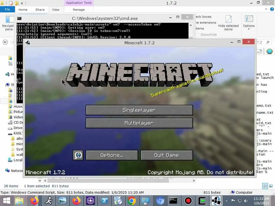Viewport: 275px width, 206px height.
Task: Click the Application Tools contextual tab header
Action: click(79, 3)
